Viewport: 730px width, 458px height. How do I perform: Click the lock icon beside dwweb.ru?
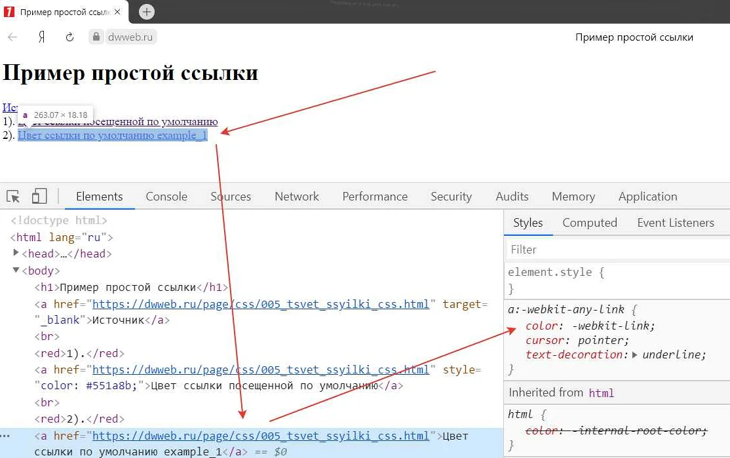pos(96,37)
